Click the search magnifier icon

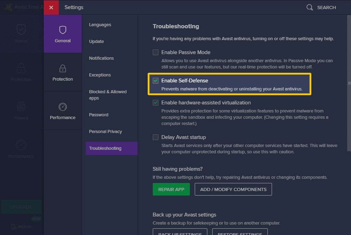pos(309,7)
